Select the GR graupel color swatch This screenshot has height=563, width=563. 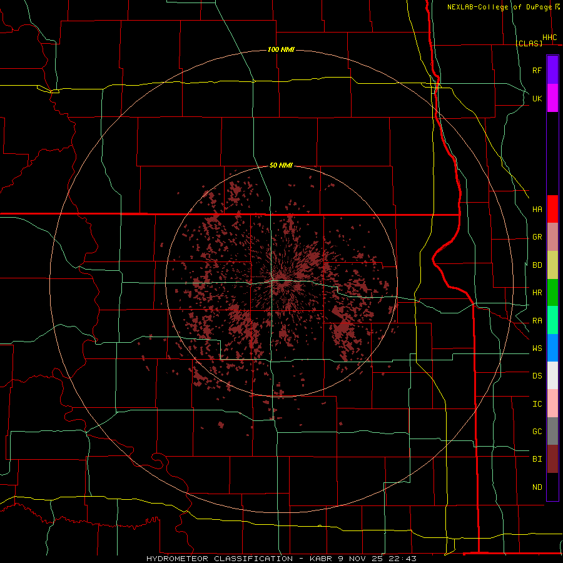coord(552,236)
